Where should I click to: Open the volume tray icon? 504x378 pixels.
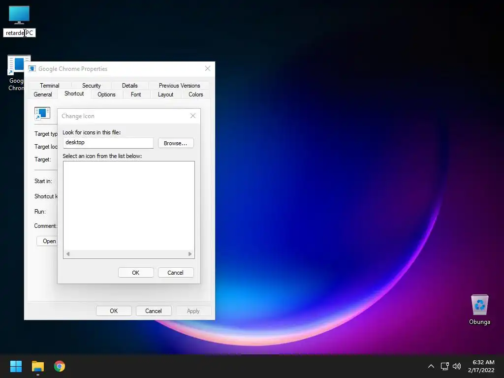click(456, 366)
